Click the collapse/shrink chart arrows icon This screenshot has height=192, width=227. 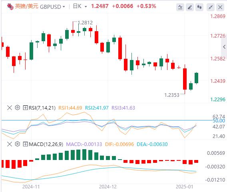(211, 7)
